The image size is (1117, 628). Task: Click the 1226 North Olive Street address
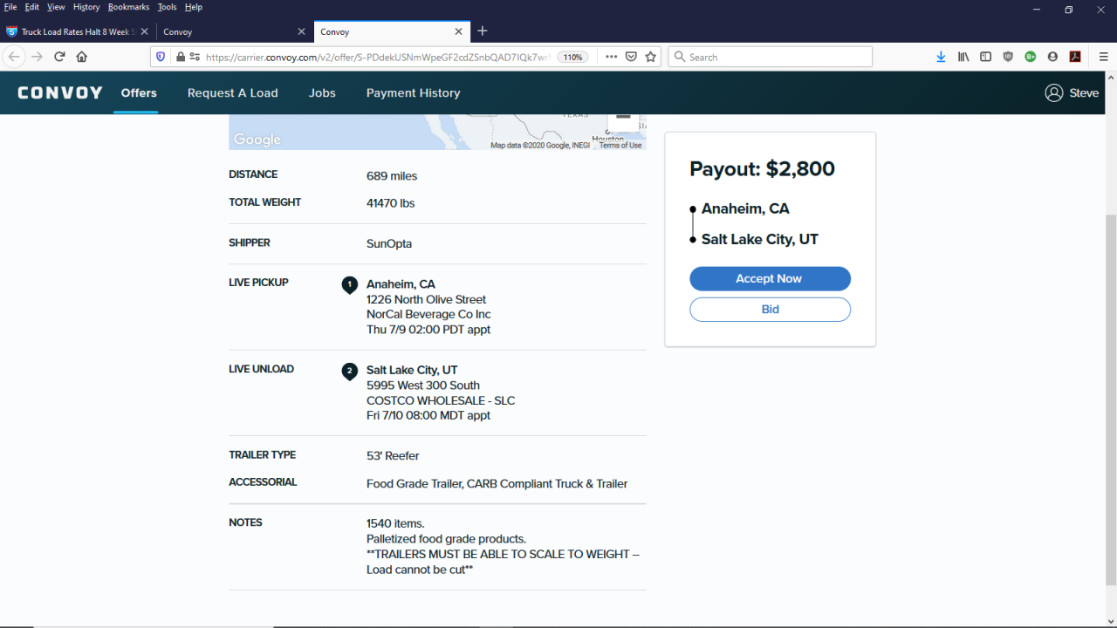tap(426, 299)
